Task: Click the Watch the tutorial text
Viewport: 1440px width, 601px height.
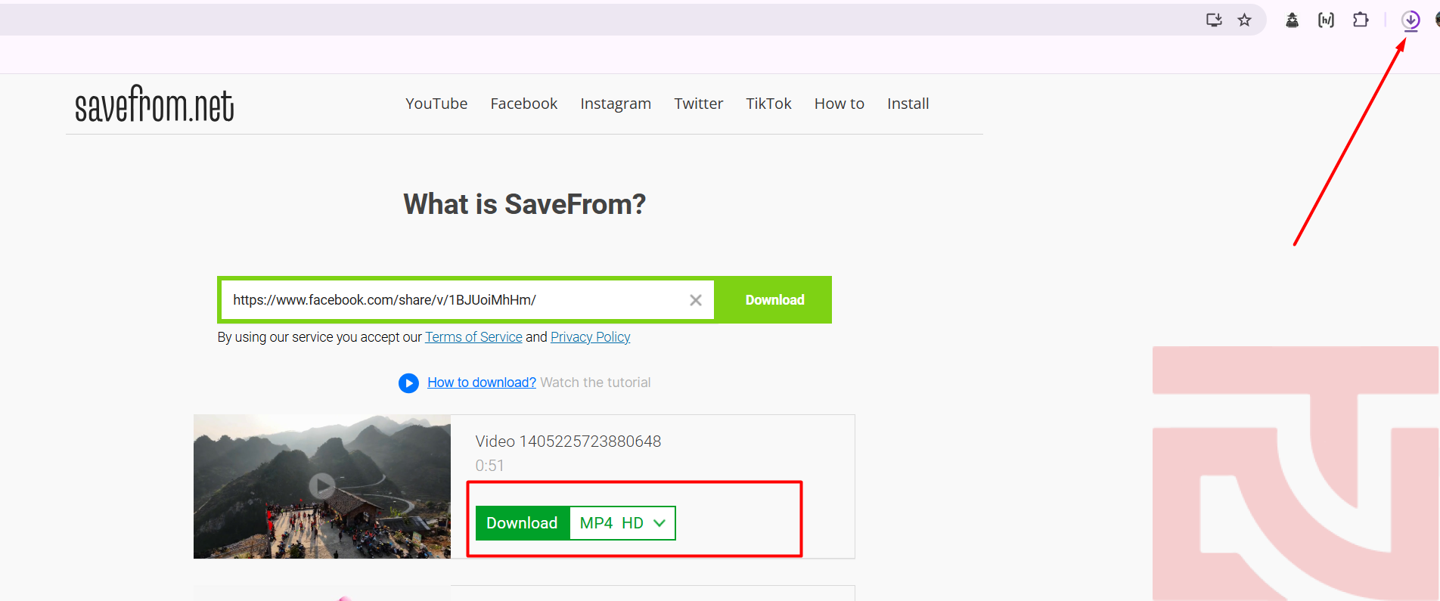Action: [x=595, y=383]
